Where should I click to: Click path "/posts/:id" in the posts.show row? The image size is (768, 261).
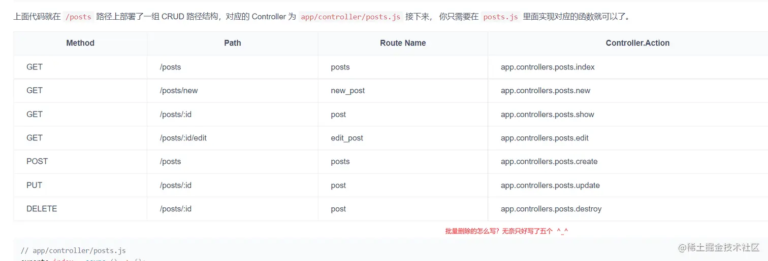click(x=176, y=115)
